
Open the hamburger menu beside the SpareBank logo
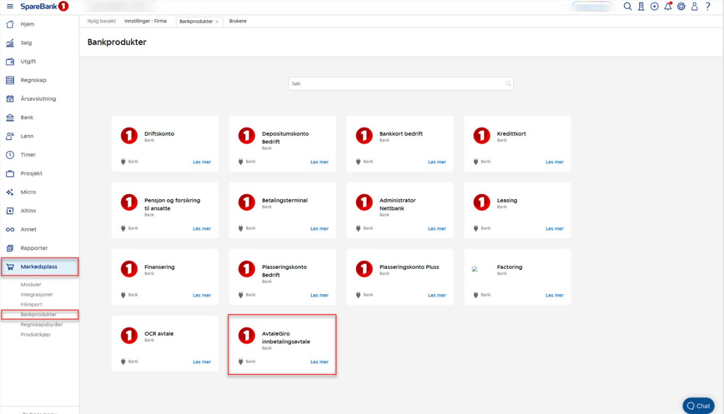tap(10, 6)
